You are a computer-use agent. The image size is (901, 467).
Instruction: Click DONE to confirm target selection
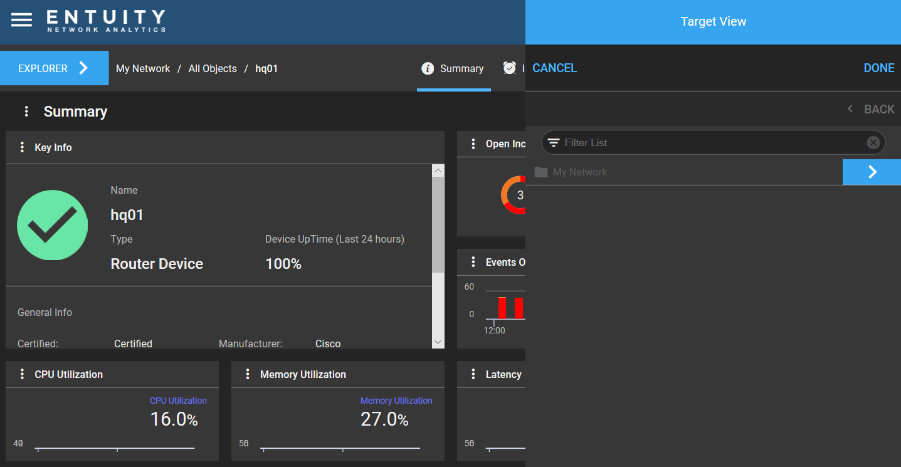coord(878,68)
